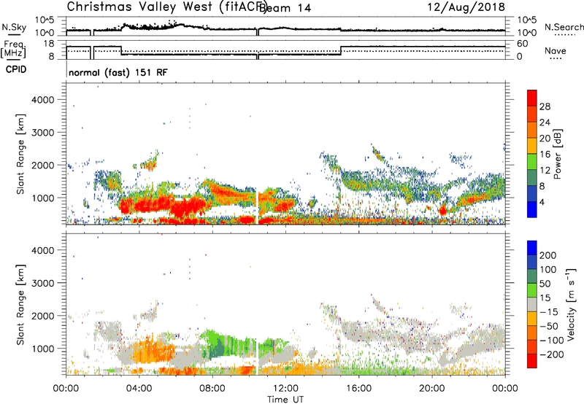
Task: Click the "Velocity [m s⁻¹]" color bar title
Action: pyautogui.click(x=571, y=305)
